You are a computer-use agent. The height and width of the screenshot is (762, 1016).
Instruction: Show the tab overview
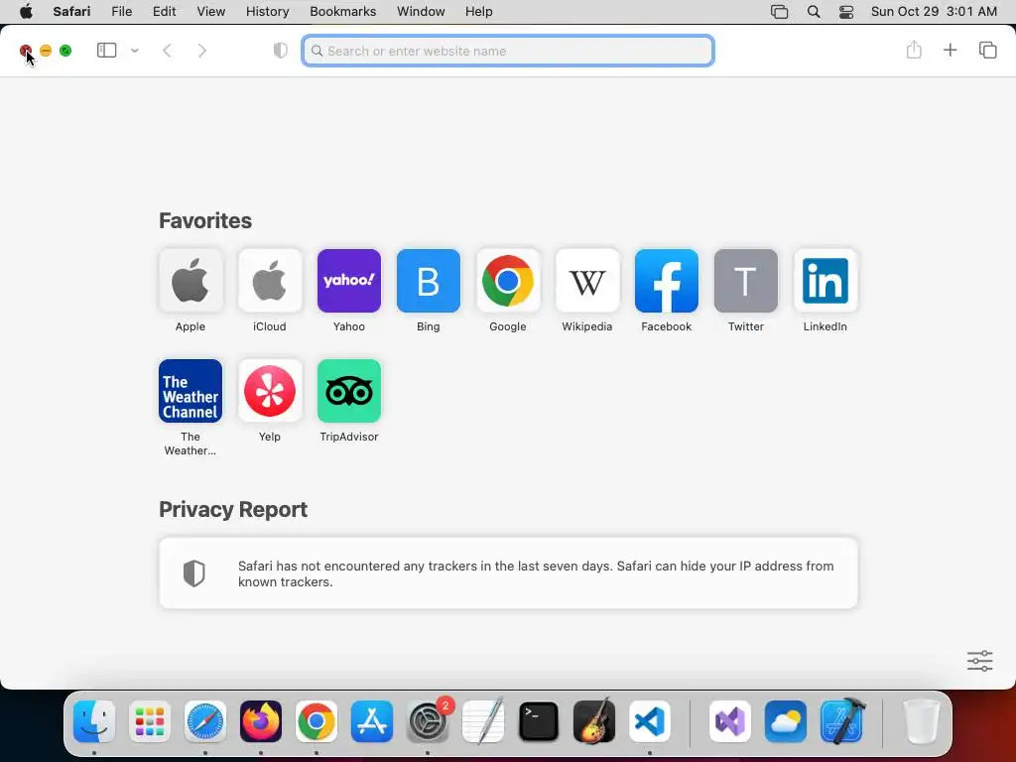987,50
